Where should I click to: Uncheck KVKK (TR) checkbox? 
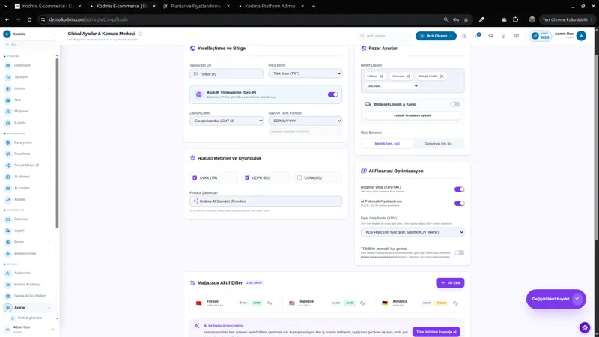pos(195,177)
